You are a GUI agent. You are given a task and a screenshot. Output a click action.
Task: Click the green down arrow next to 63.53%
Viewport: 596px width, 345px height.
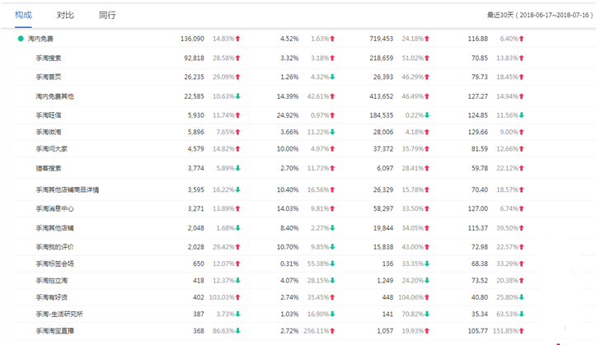pyautogui.click(x=522, y=315)
